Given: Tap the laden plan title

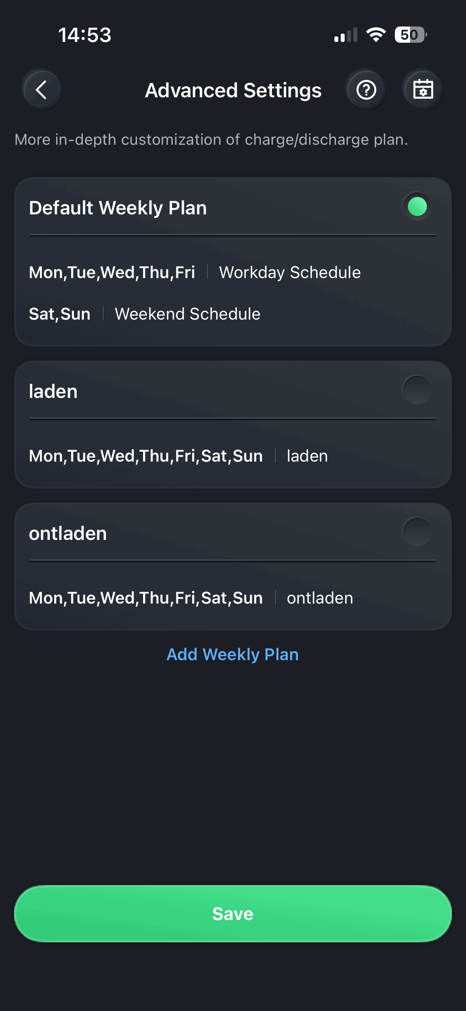Looking at the screenshot, I should pyautogui.click(x=53, y=392).
